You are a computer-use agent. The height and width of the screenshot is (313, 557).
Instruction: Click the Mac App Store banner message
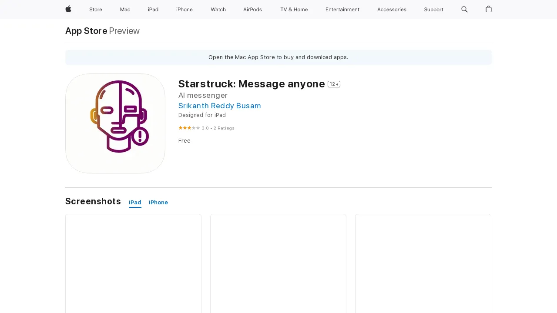click(x=278, y=57)
